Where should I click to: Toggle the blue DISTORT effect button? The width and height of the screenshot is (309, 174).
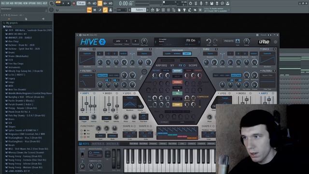pos(177,71)
